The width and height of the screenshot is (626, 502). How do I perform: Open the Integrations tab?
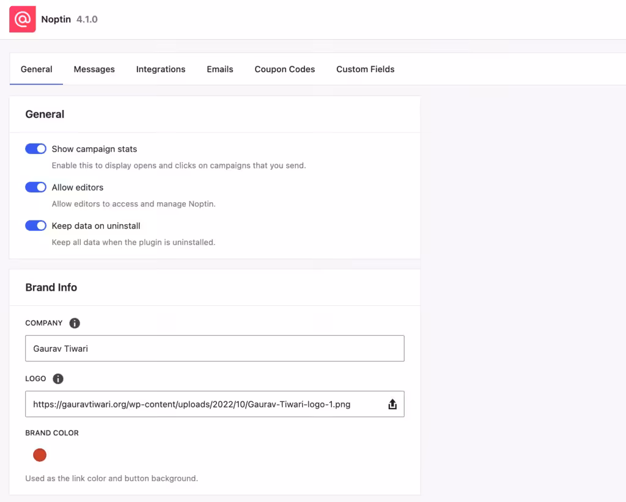point(161,69)
